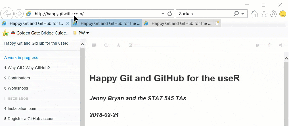Open the book search magnifier icon

pos(106,45)
